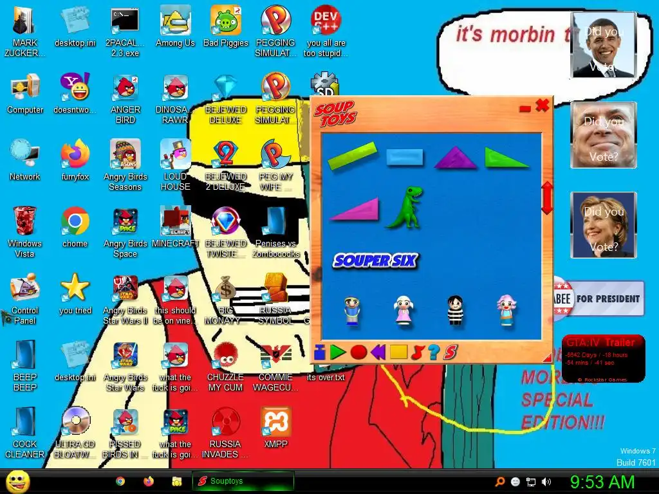Open the smiley-face Start button
This screenshot has width=659, height=494.
tap(18, 481)
